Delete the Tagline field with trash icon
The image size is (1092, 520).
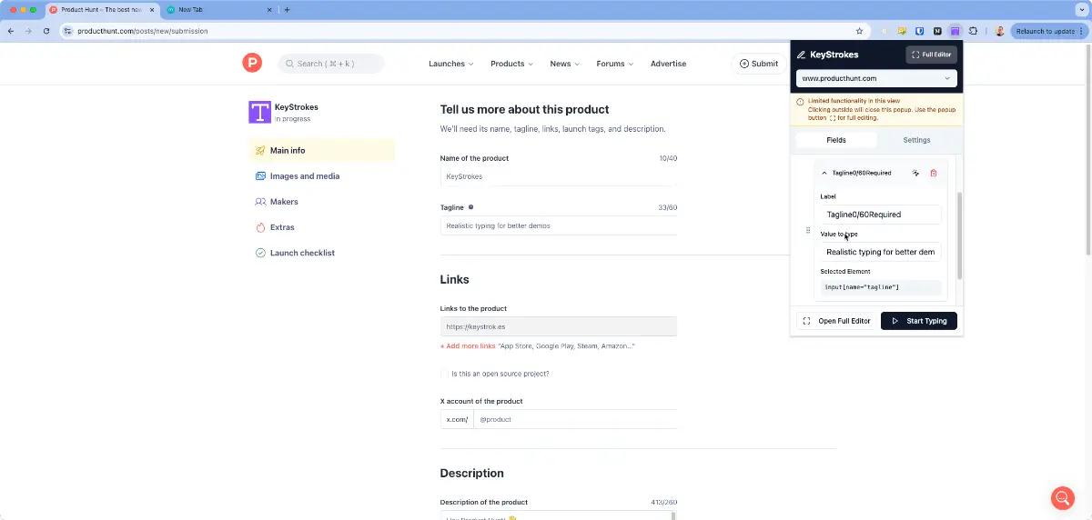pyautogui.click(x=933, y=173)
